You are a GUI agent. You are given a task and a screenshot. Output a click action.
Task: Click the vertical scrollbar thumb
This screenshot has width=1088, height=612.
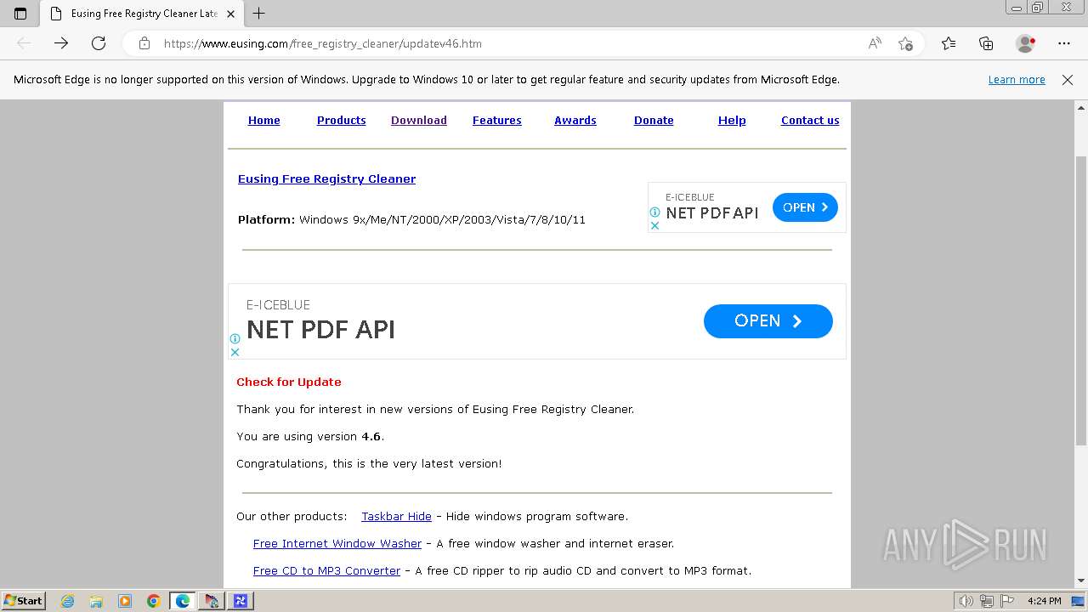tap(1081, 300)
